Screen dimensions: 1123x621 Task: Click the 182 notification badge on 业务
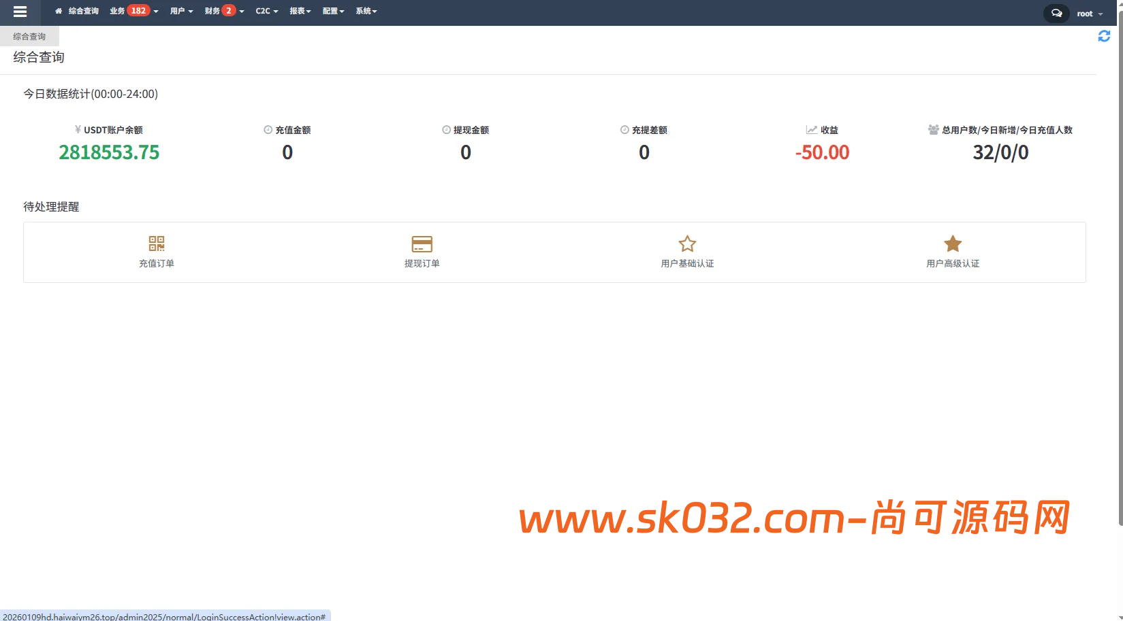138,10
